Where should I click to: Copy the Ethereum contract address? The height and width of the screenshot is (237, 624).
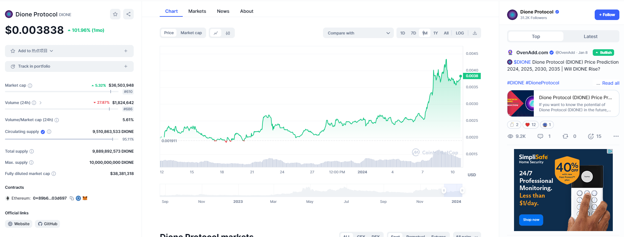tap(72, 198)
